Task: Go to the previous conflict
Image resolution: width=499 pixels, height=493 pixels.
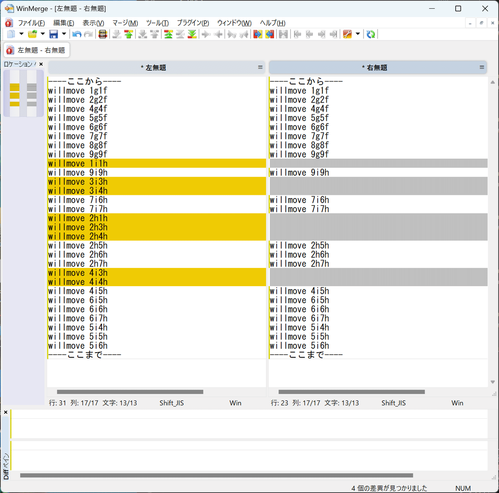Action: [155, 34]
